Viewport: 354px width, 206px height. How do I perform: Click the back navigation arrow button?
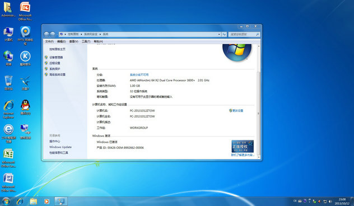coord(46,34)
